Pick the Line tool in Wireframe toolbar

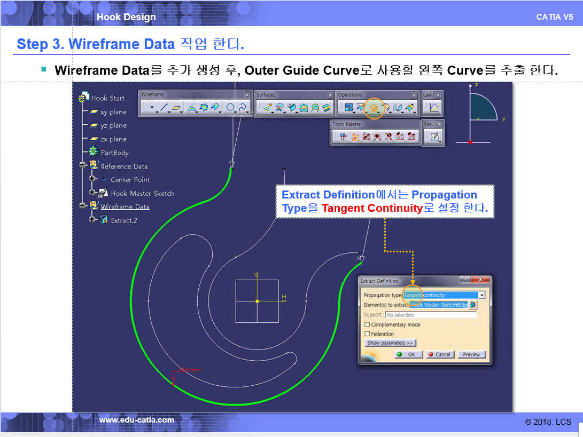pyautogui.click(x=164, y=108)
